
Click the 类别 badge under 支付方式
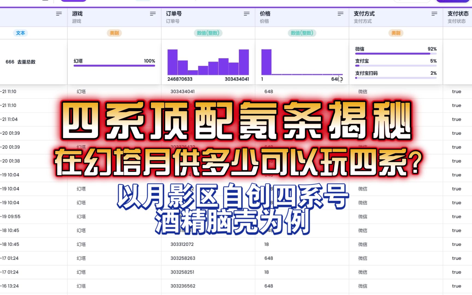tap(396, 33)
